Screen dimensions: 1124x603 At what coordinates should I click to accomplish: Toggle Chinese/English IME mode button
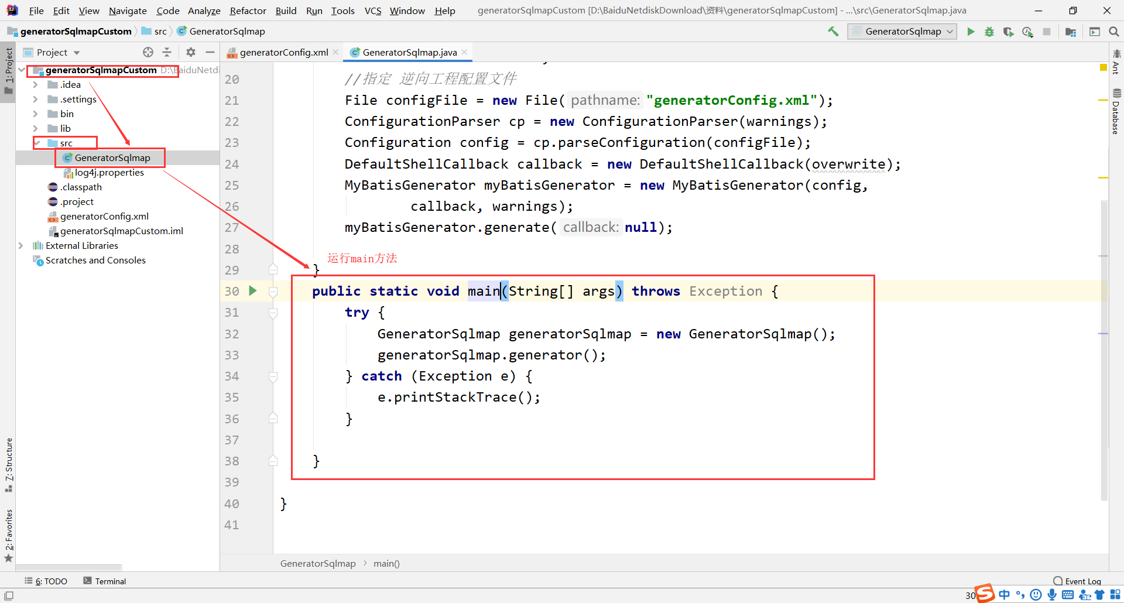tap(1005, 595)
